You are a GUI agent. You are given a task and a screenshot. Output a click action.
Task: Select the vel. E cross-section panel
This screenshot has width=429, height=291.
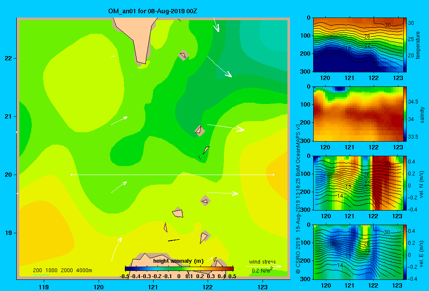[x=358, y=252]
